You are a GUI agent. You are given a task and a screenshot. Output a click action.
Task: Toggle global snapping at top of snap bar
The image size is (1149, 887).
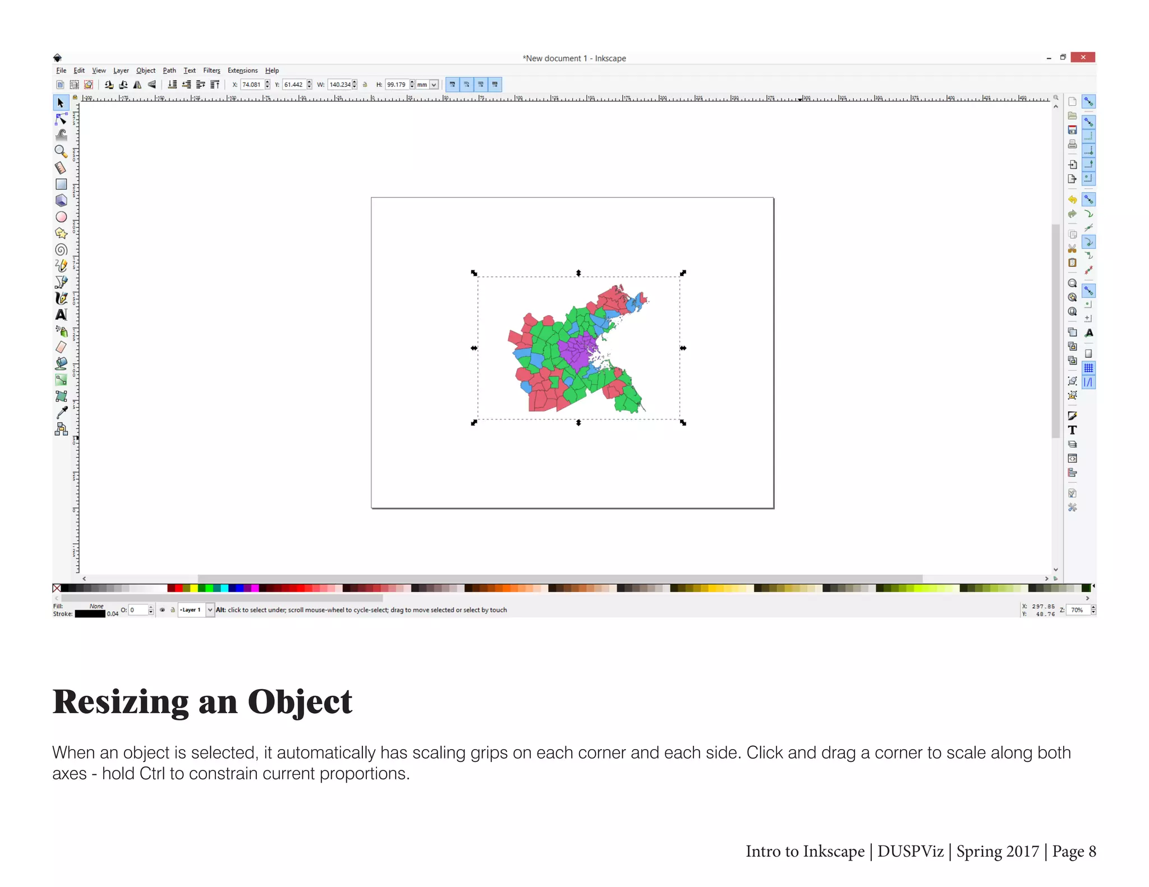1088,101
